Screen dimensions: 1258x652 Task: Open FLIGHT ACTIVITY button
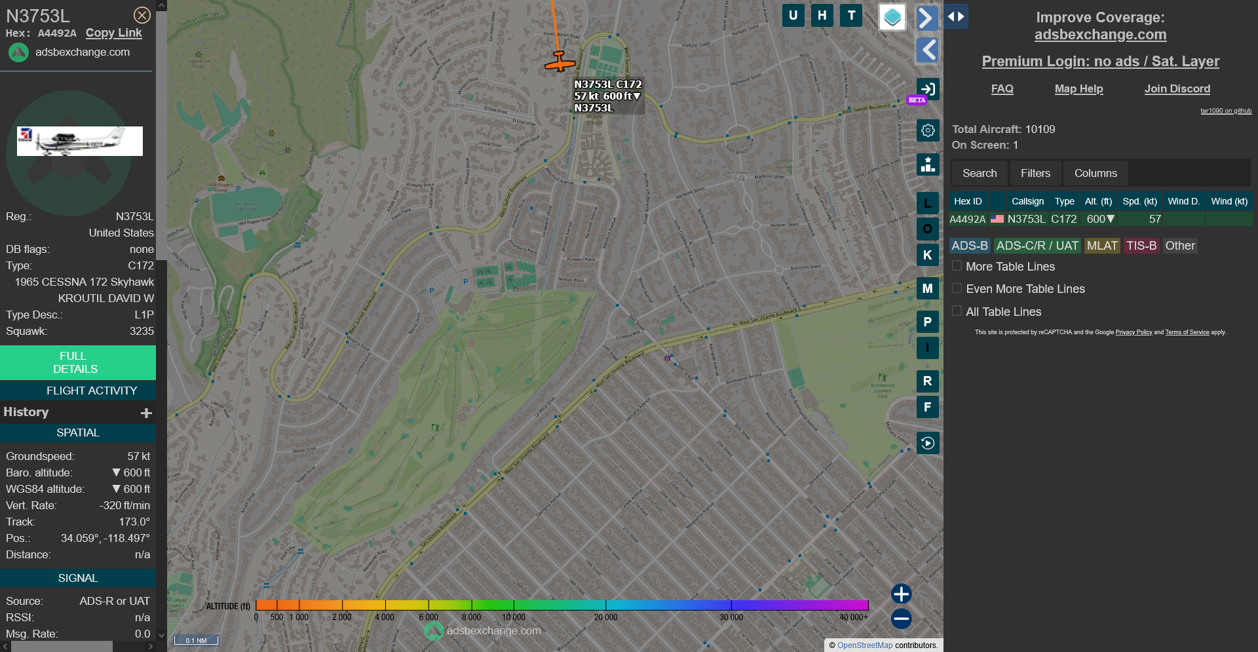tap(78, 391)
